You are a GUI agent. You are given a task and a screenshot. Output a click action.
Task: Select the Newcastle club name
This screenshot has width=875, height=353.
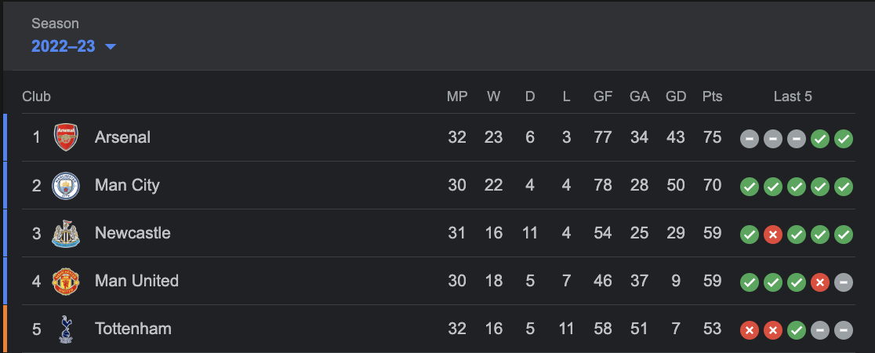(x=133, y=234)
